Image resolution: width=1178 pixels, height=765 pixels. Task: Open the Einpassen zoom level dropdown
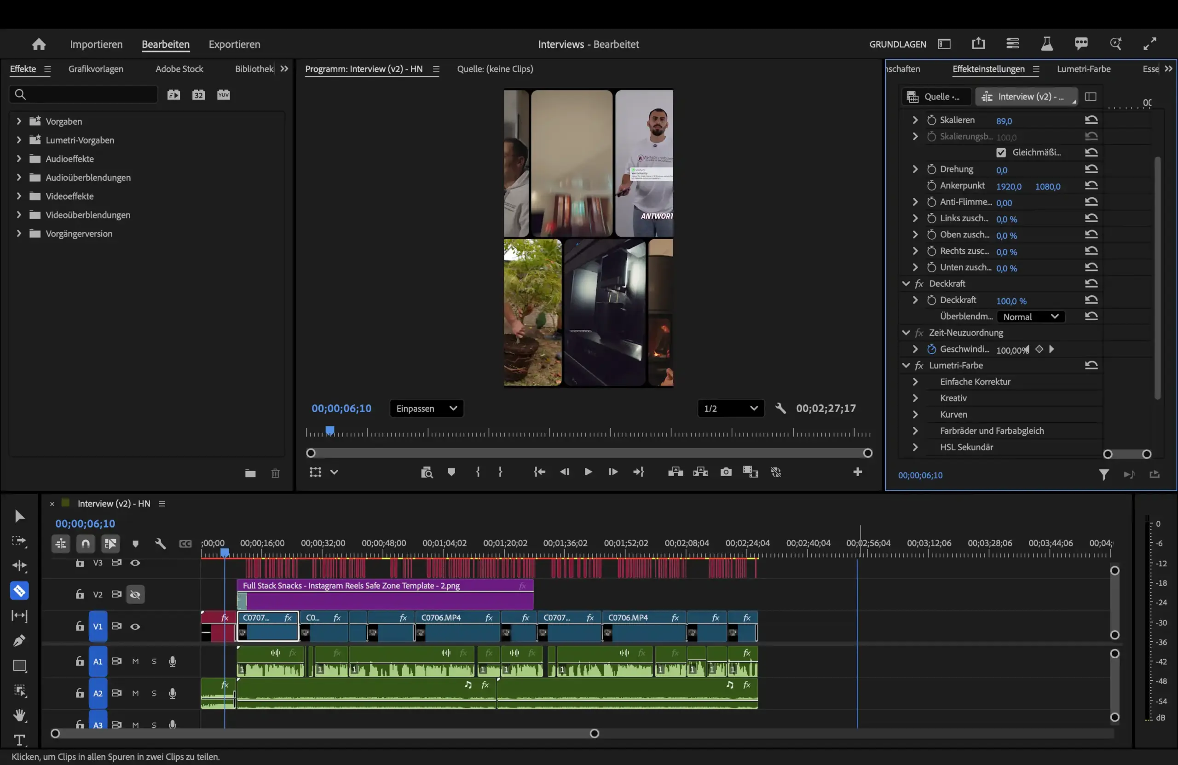pyautogui.click(x=426, y=408)
